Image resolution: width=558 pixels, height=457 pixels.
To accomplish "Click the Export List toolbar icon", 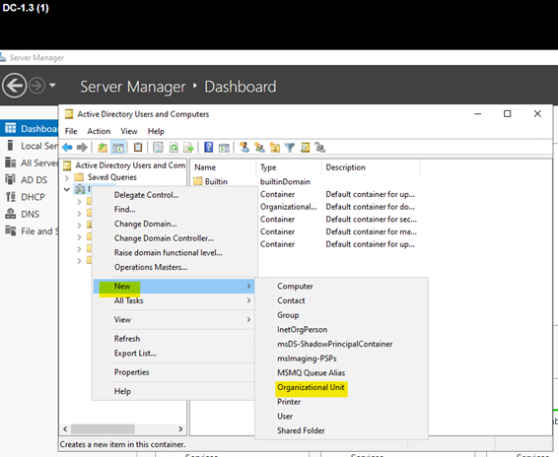I will 188,147.
